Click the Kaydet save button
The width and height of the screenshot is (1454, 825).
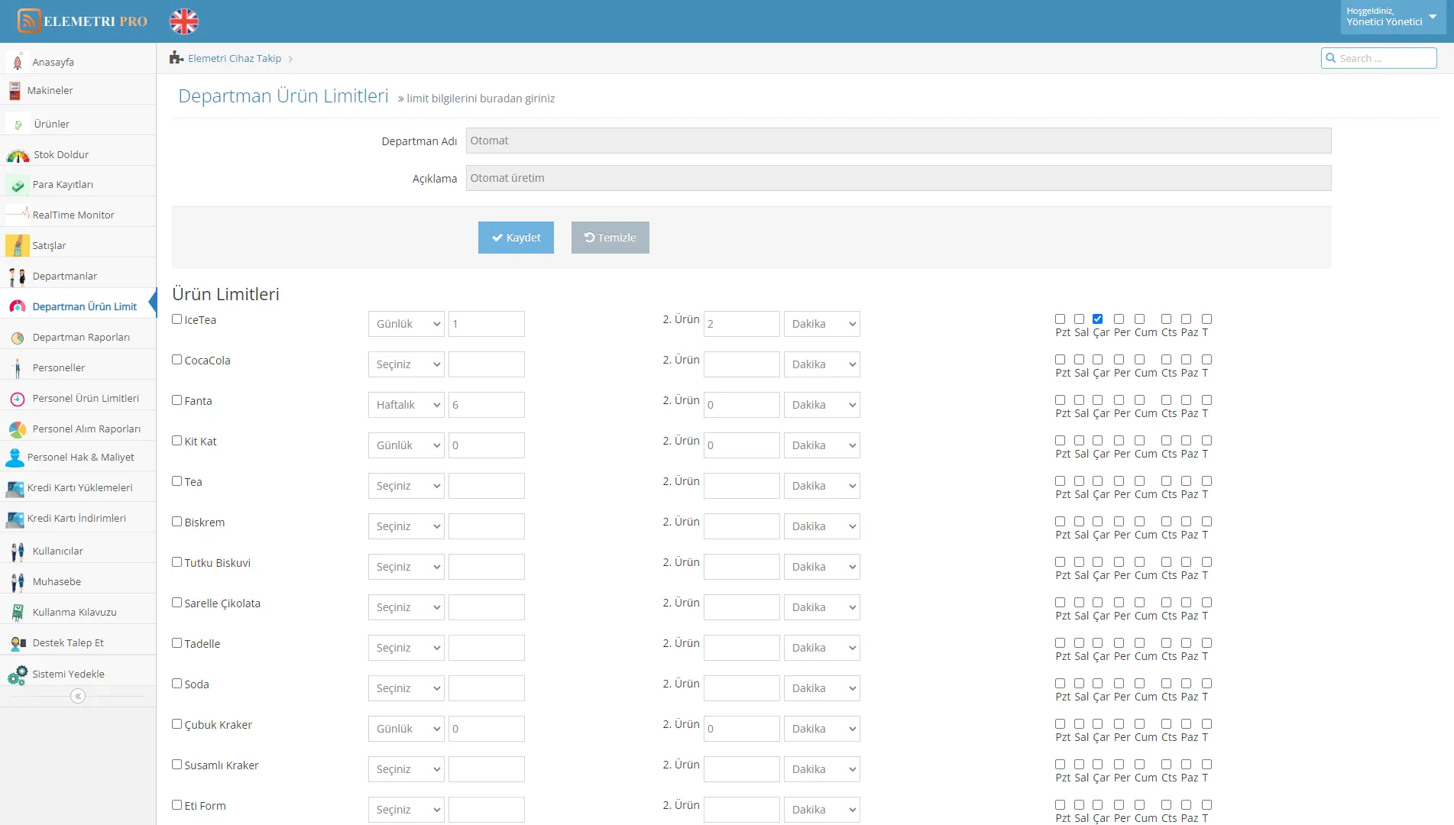(516, 238)
